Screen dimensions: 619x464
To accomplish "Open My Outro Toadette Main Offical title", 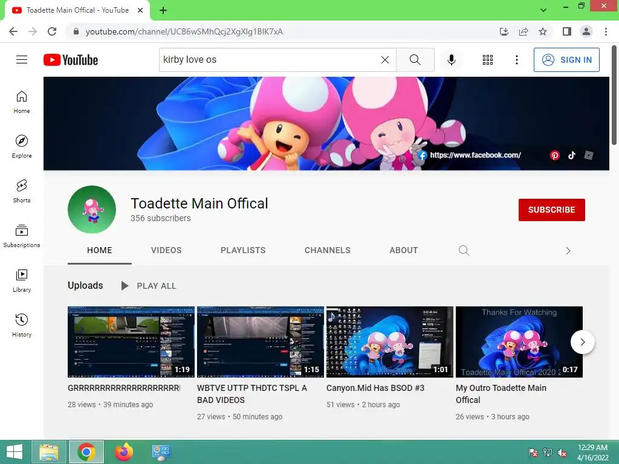I will coord(501,394).
